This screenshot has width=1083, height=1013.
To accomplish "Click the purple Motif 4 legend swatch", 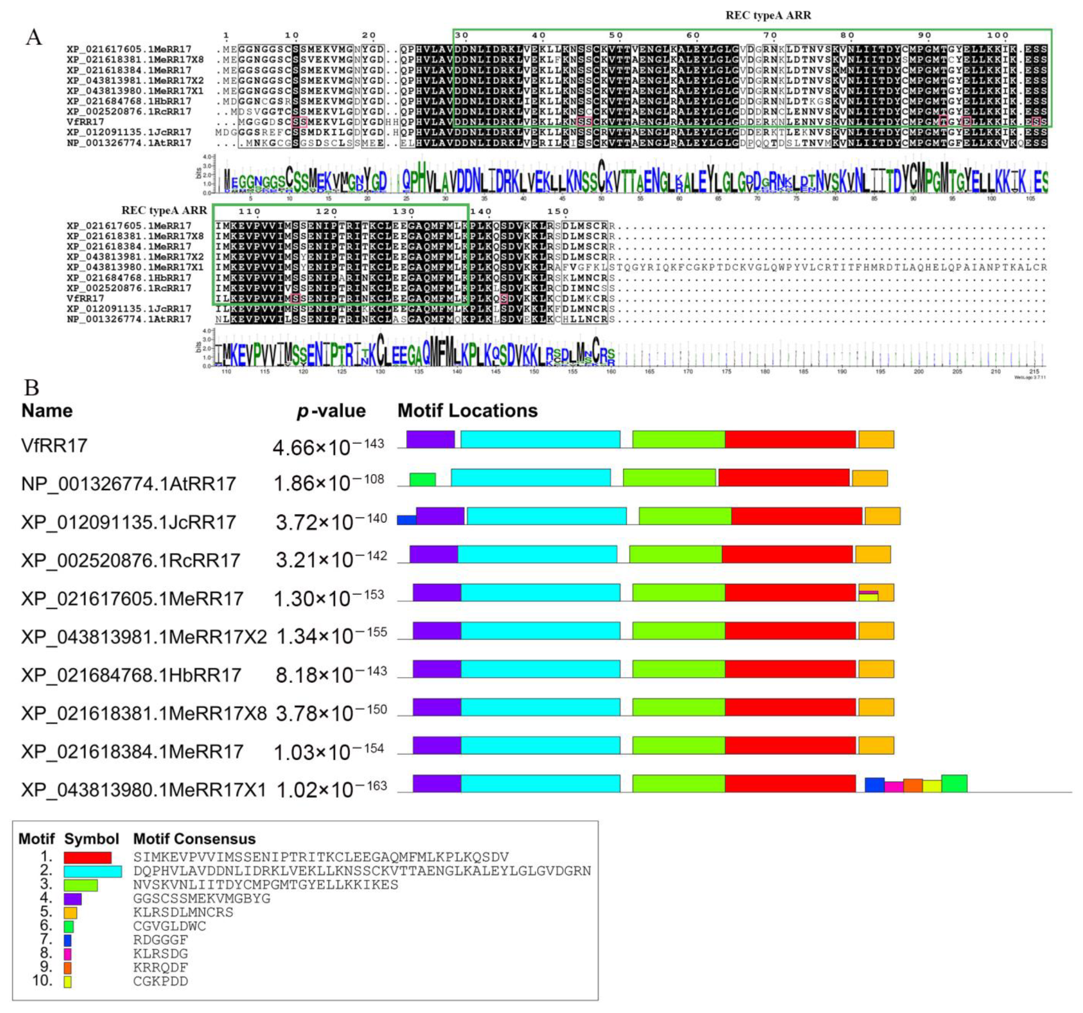I will pyautogui.click(x=73, y=899).
